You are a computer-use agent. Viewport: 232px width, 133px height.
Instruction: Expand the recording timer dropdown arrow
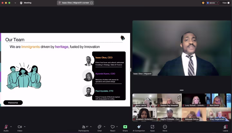[x=217, y=3]
